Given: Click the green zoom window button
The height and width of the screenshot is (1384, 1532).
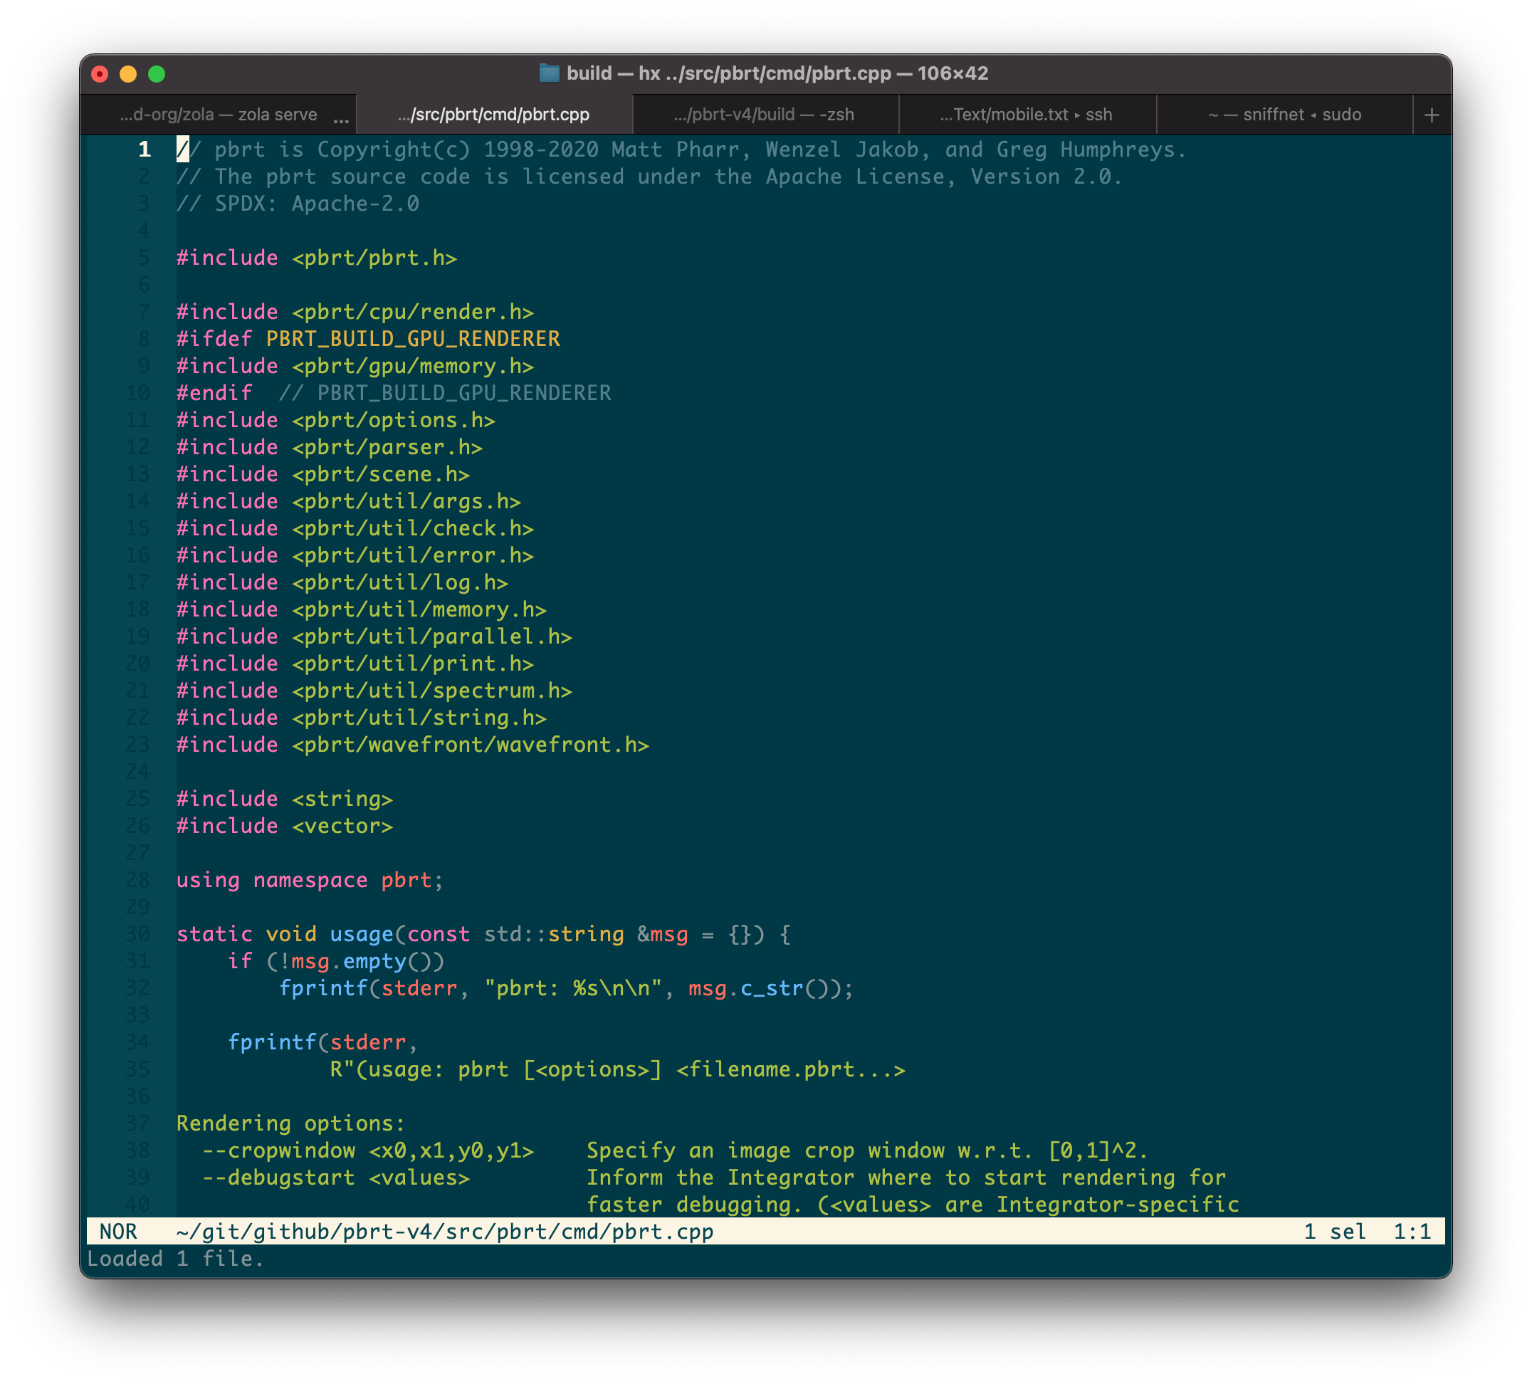Looking at the screenshot, I should coord(157,74).
